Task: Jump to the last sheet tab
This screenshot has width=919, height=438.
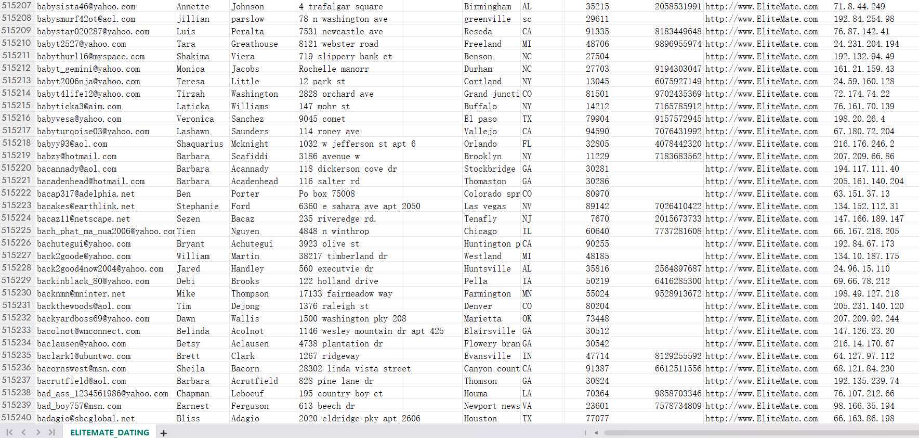Action: point(51,432)
